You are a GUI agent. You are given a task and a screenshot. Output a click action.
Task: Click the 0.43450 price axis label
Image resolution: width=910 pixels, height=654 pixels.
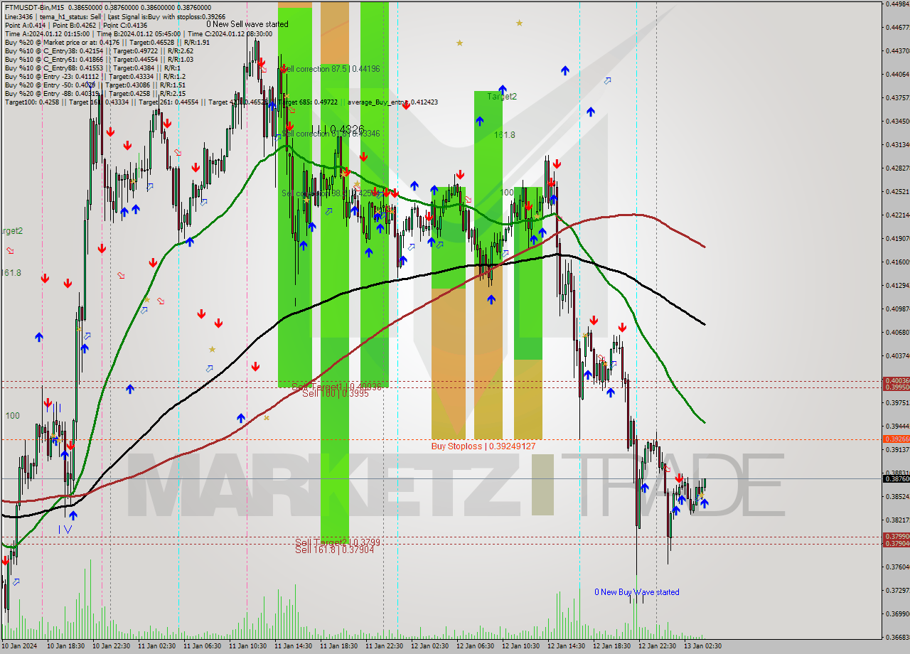897,121
